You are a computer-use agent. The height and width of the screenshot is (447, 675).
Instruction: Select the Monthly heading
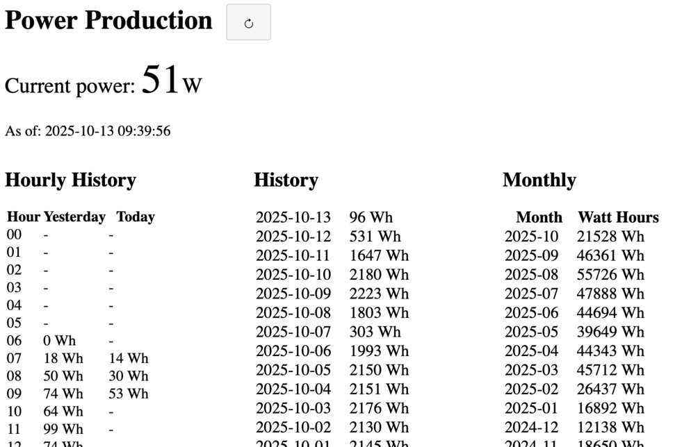(x=539, y=180)
